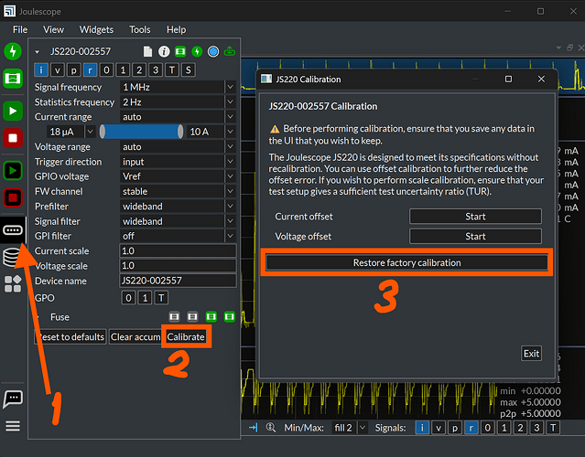Click the blue circle status icon in header
The image size is (585, 457).
click(213, 51)
